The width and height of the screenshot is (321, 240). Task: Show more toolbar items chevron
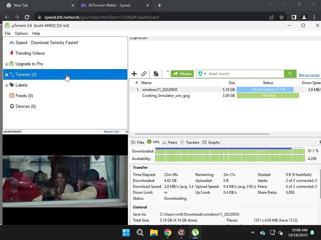point(167,71)
